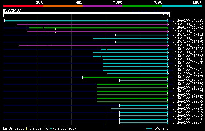
Task: Click the arrowhead ending the Q56GA2 bar
Action: pos(168,31)
